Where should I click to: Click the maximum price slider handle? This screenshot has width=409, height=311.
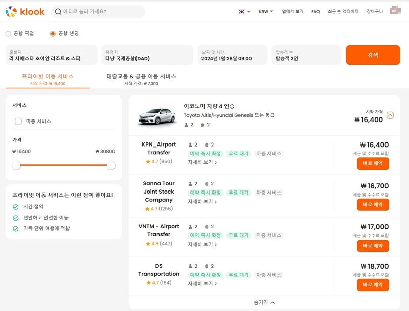[111, 165]
